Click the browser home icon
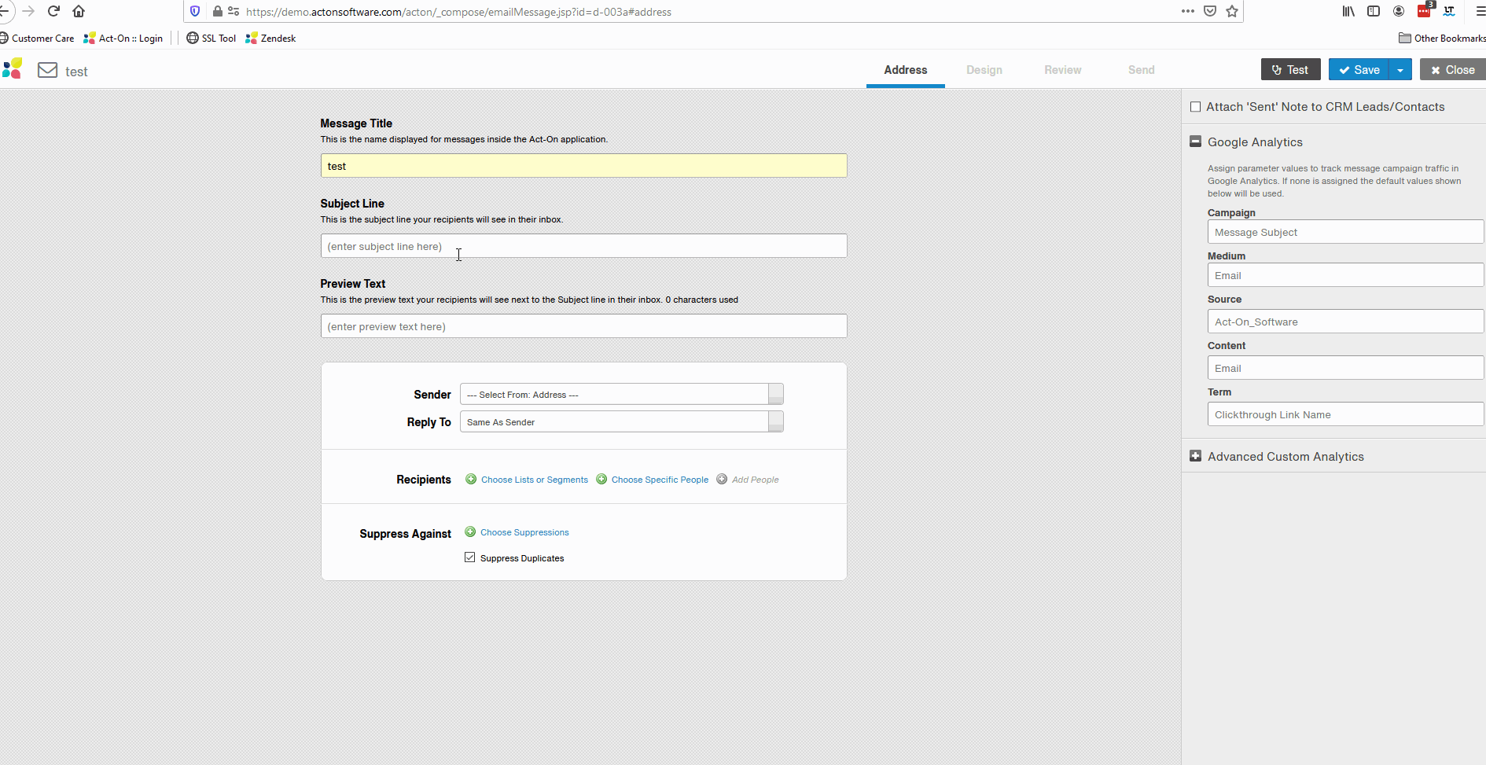The width and height of the screenshot is (1486, 765). click(79, 11)
